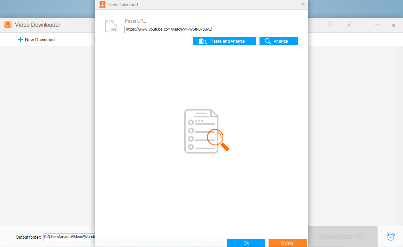The height and width of the screenshot is (247, 403).
Task: Close the Video Downloader main window
Action: tap(393, 25)
